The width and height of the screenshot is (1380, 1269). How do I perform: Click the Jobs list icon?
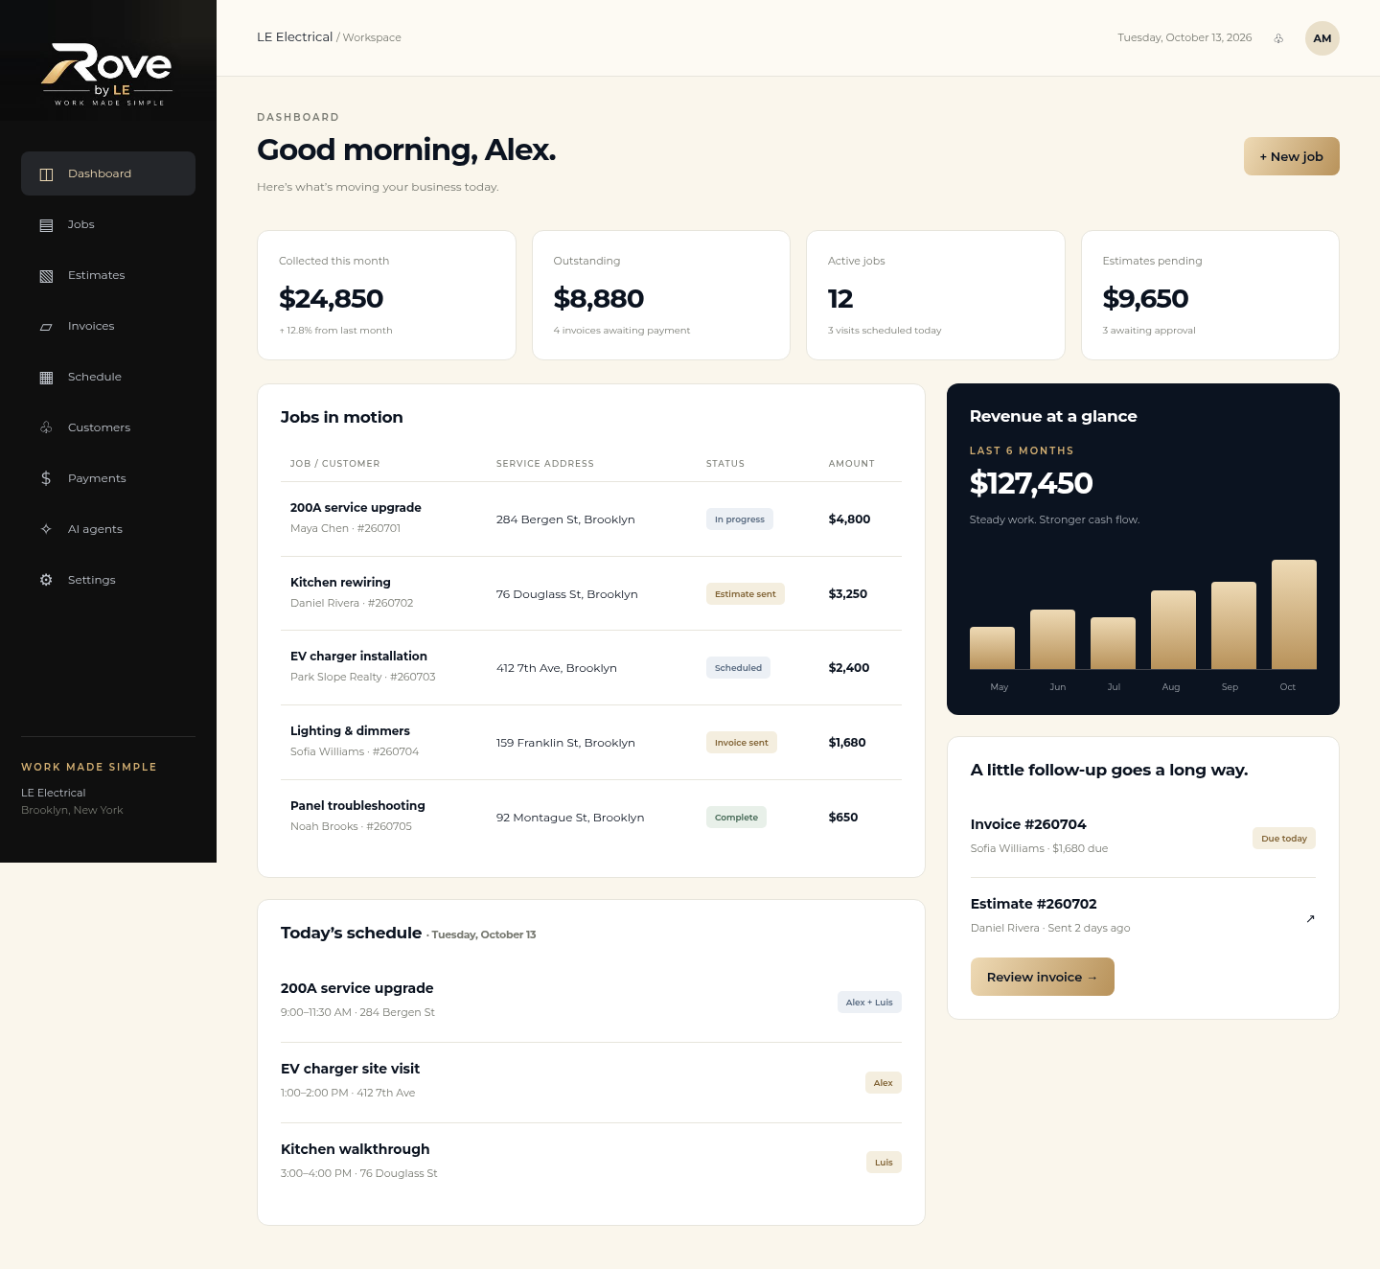(x=46, y=225)
